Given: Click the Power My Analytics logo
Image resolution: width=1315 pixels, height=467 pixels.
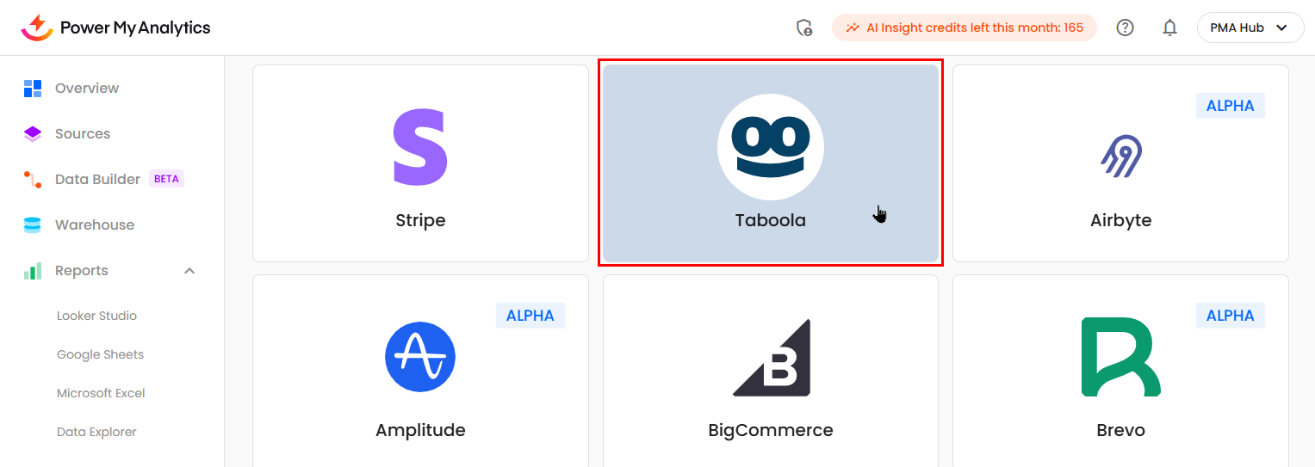Looking at the screenshot, I should click(x=115, y=28).
